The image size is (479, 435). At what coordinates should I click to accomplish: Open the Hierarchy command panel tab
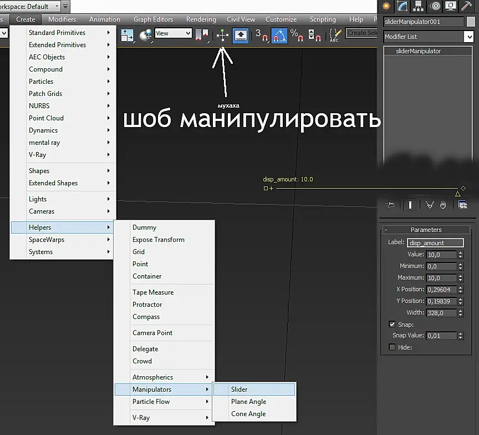point(417,6)
